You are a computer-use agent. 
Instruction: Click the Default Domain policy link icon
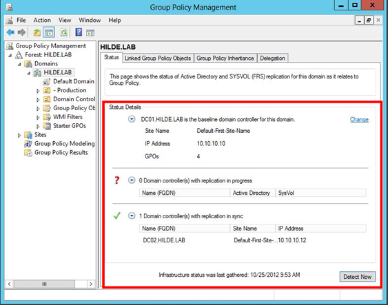click(47, 81)
